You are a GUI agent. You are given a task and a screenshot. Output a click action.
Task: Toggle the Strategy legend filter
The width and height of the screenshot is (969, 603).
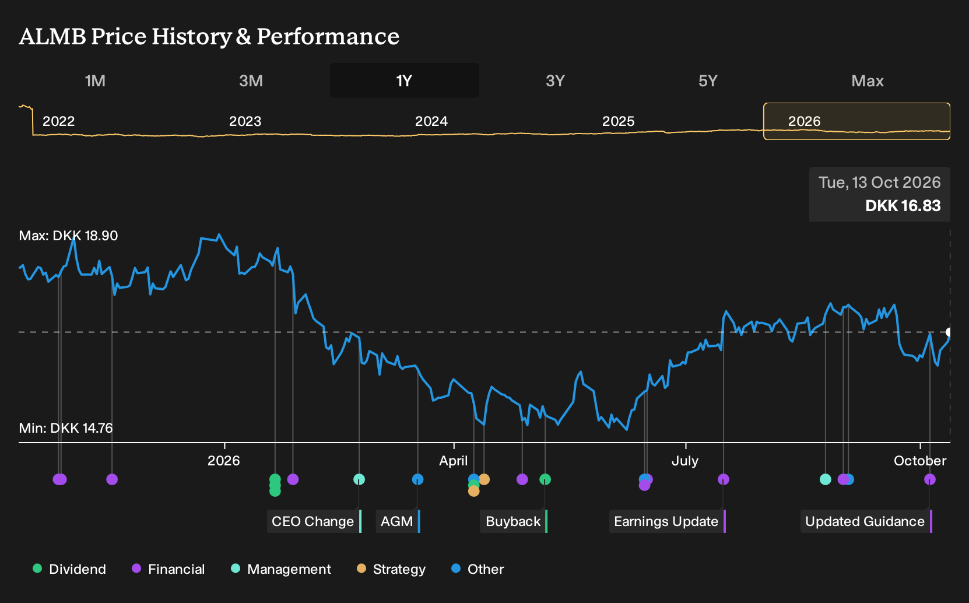pyautogui.click(x=391, y=569)
